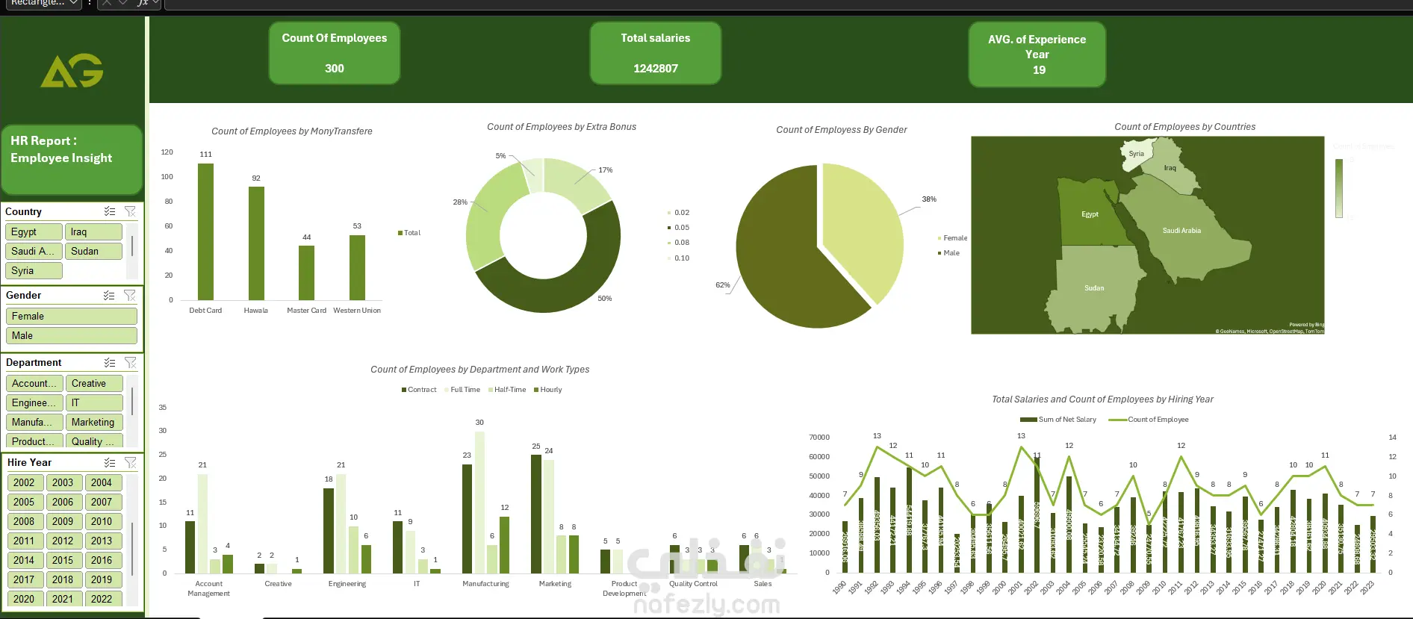Image resolution: width=1413 pixels, height=619 pixels.
Task: Click the Hire Year slicer scrollbar
Action: 132,549
